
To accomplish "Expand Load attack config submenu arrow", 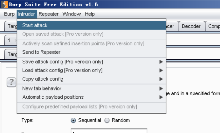I will coord(161,70).
